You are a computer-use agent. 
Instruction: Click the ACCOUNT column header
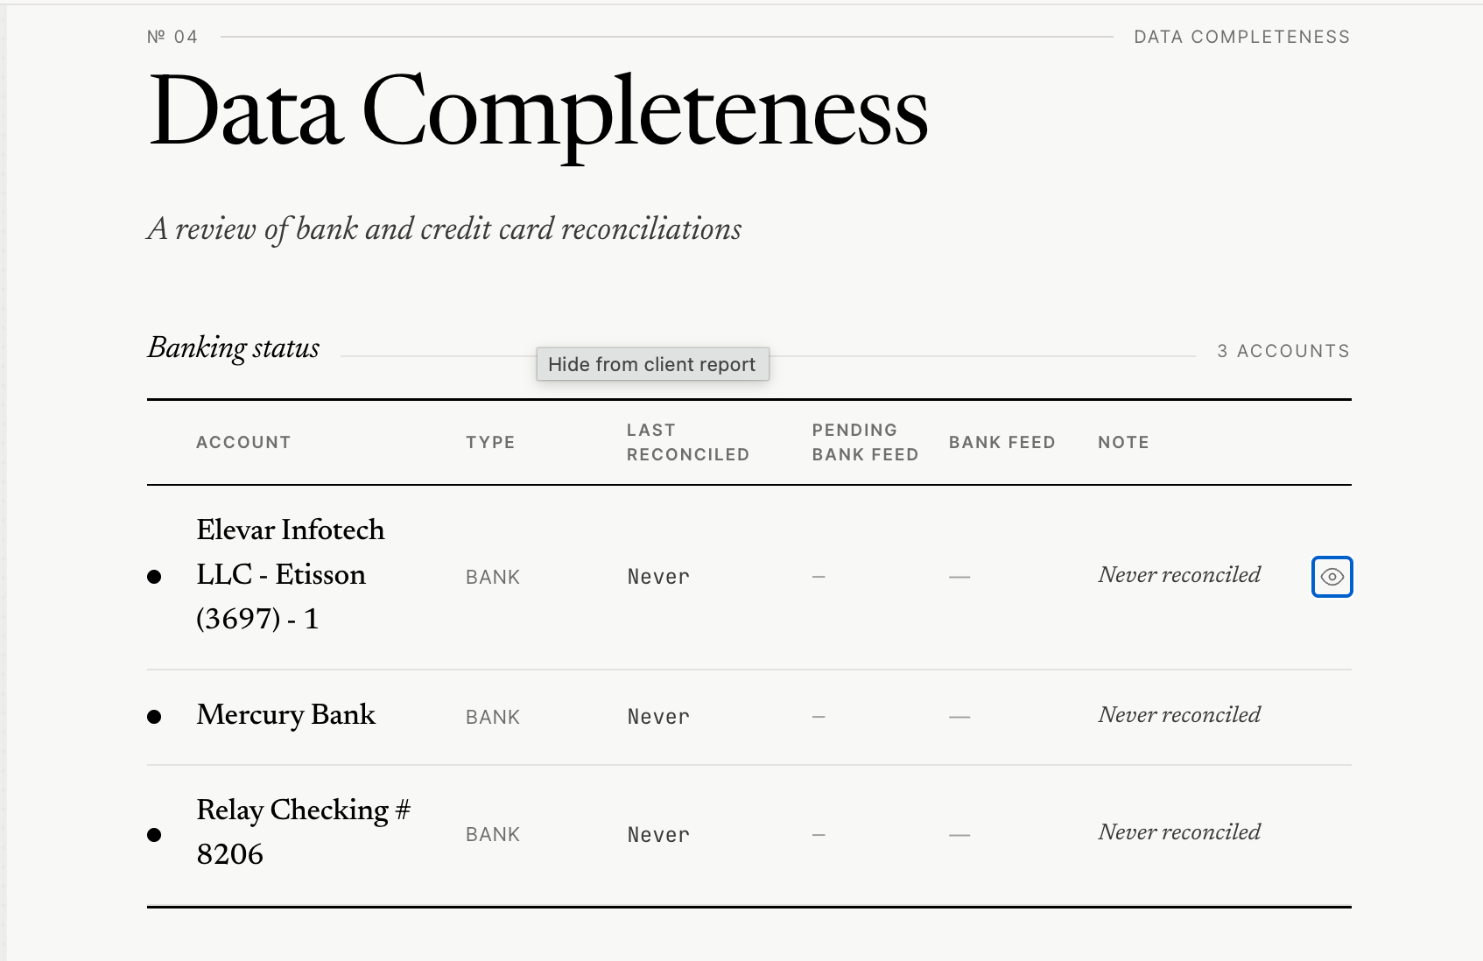[243, 442]
